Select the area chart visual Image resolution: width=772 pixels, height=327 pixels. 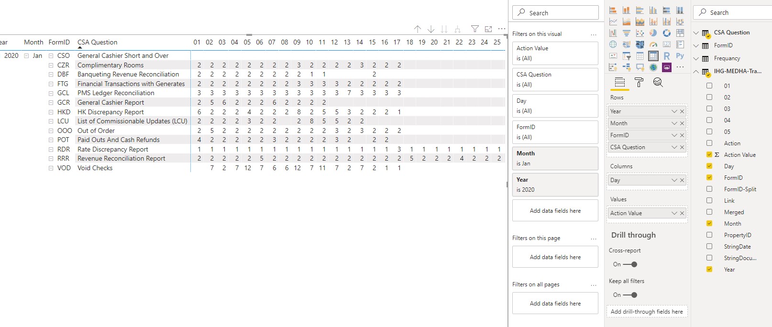click(x=626, y=22)
